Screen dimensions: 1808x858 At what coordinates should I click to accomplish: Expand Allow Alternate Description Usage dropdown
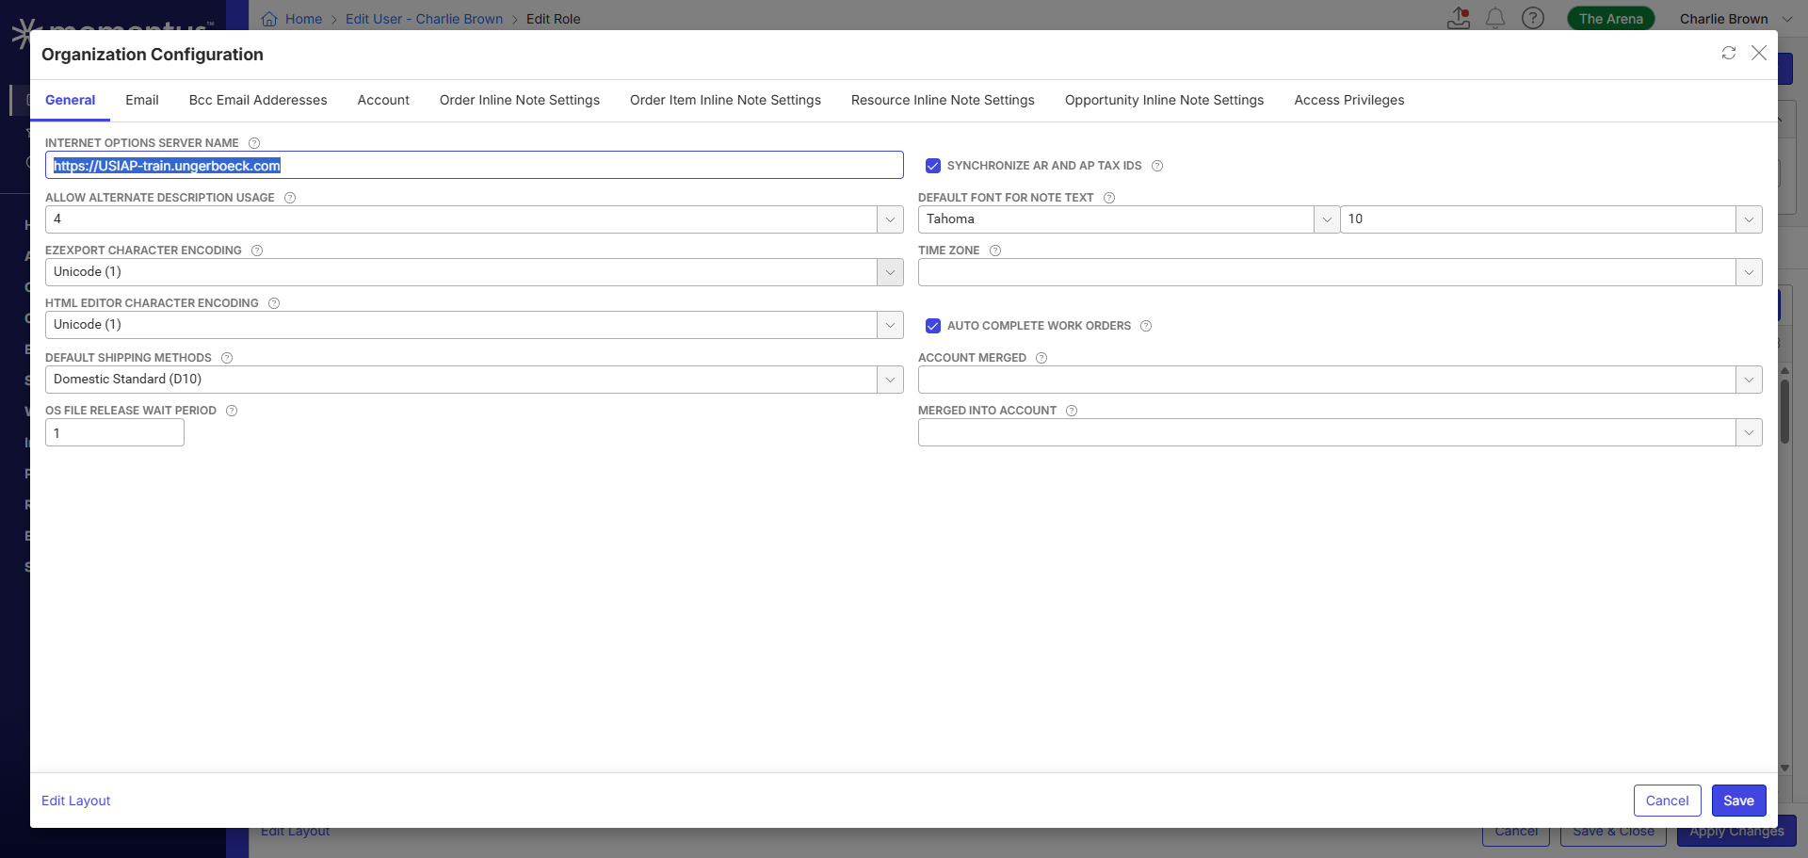pyautogui.click(x=890, y=219)
